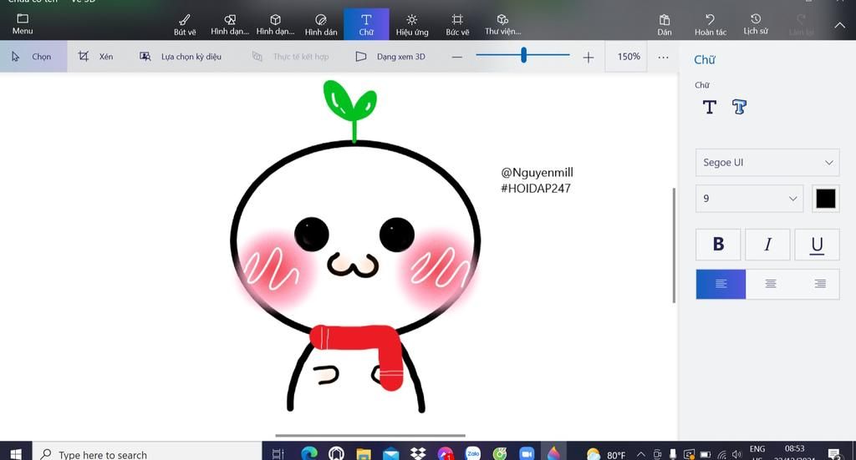Screen dimensions: 856x460
Task: Set center text alignment
Action: (x=770, y=284)
